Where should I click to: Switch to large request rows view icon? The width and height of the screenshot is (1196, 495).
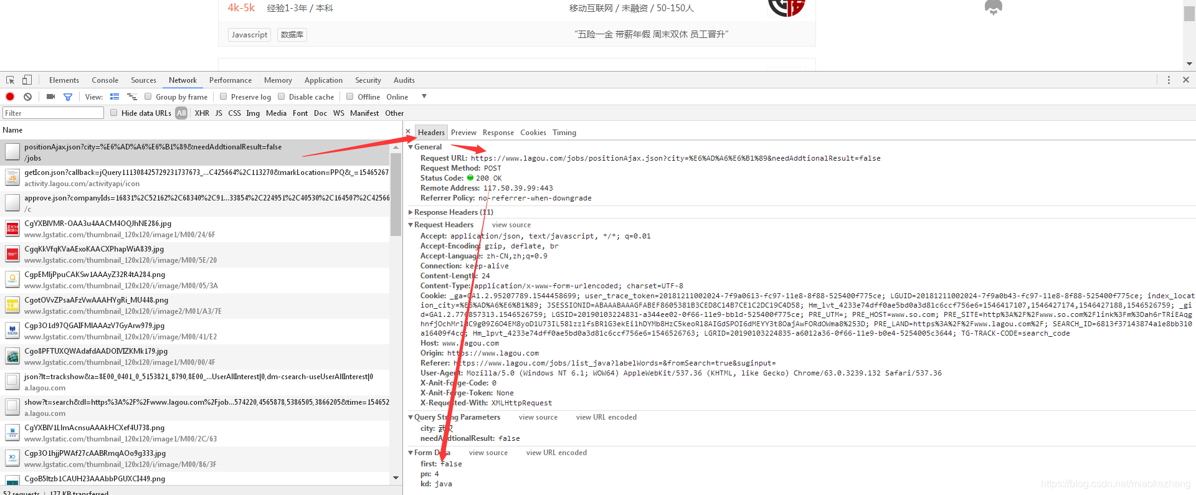[115, 97]
